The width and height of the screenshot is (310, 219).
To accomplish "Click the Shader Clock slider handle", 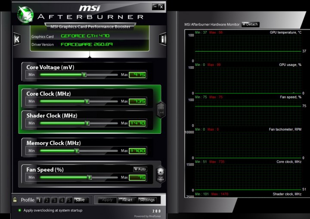I will (x=87, y=123).
